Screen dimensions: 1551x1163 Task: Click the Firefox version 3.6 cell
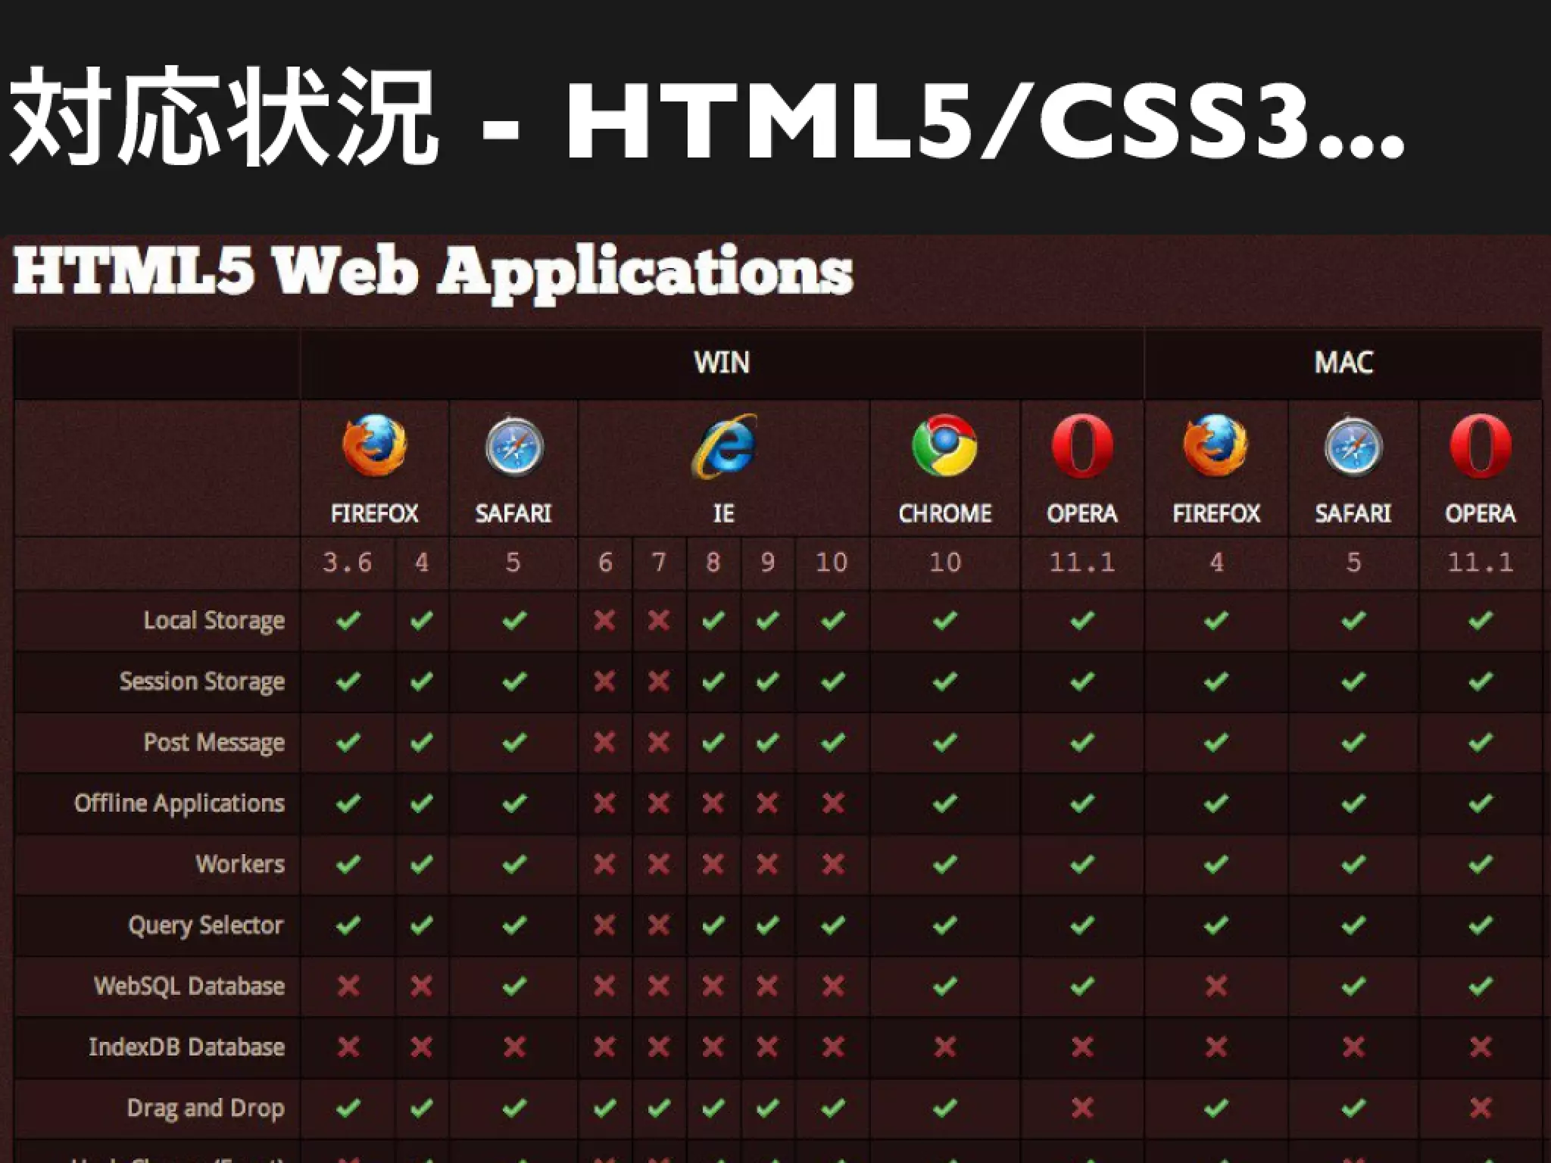tap(348, 563)
